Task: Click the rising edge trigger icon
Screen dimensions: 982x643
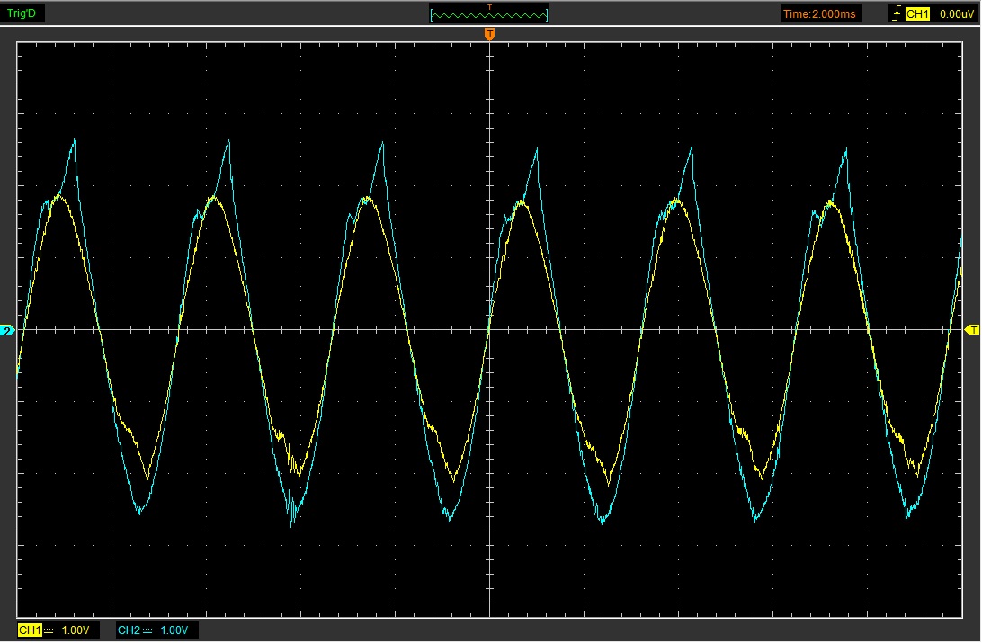Action: tap(896, 13)
